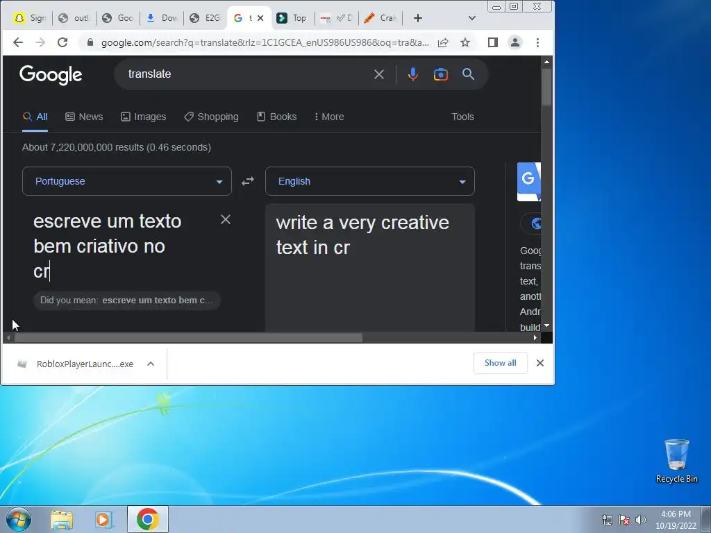The height and width of the screenshot is (533, 711).
Task: Open the search Tools options
Action: pyautogui.click(x=462, y=117)
